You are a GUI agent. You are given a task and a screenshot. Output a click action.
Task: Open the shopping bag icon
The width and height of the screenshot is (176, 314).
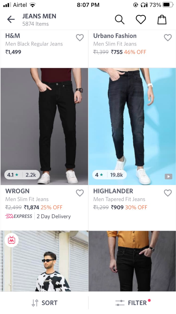click(162, 20)
